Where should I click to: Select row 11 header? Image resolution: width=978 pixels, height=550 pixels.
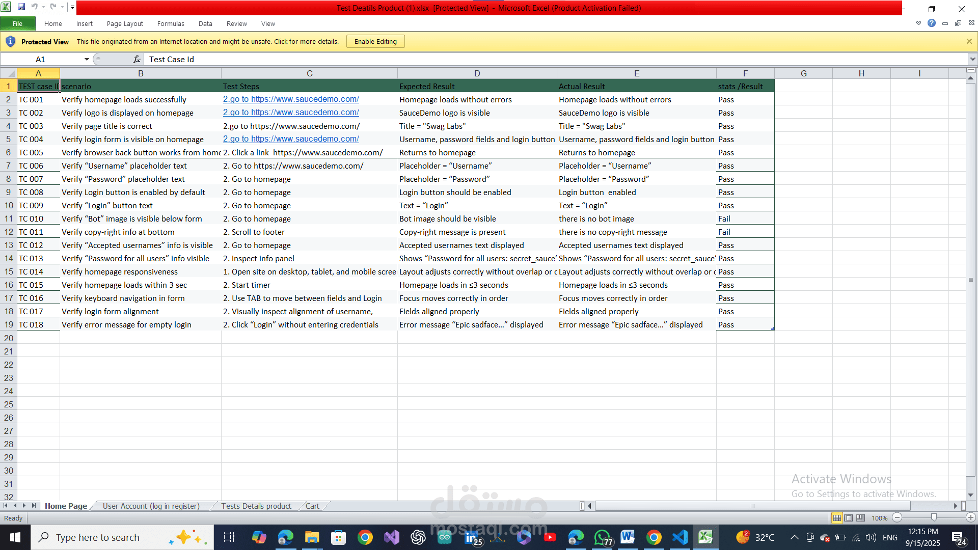(9, 219)
